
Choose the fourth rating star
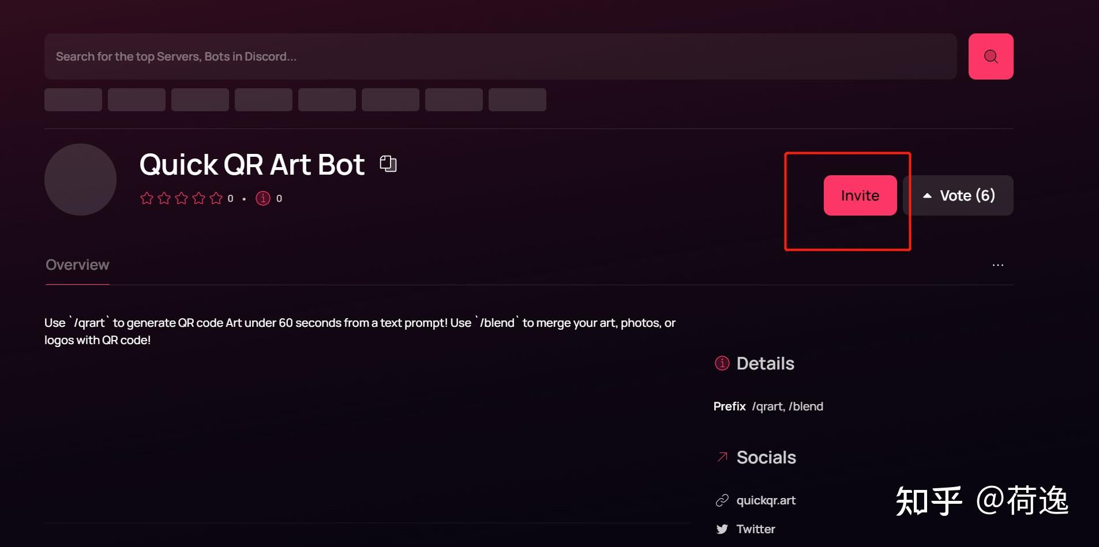(x=198, y=198)
